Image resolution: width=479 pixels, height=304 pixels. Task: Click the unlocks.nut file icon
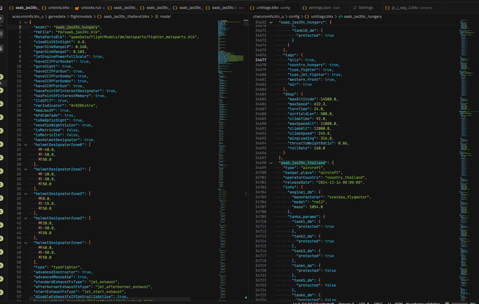click(x=77, y=8)
